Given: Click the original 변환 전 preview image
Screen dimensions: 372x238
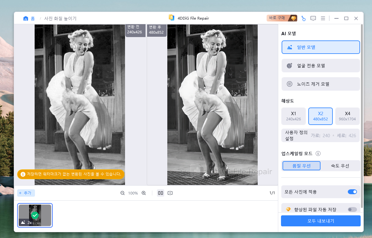Looking at the screenshot, I should [80, 105].
